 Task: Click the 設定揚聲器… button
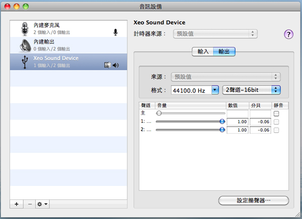pyautogui.click(x=253, y=200)
